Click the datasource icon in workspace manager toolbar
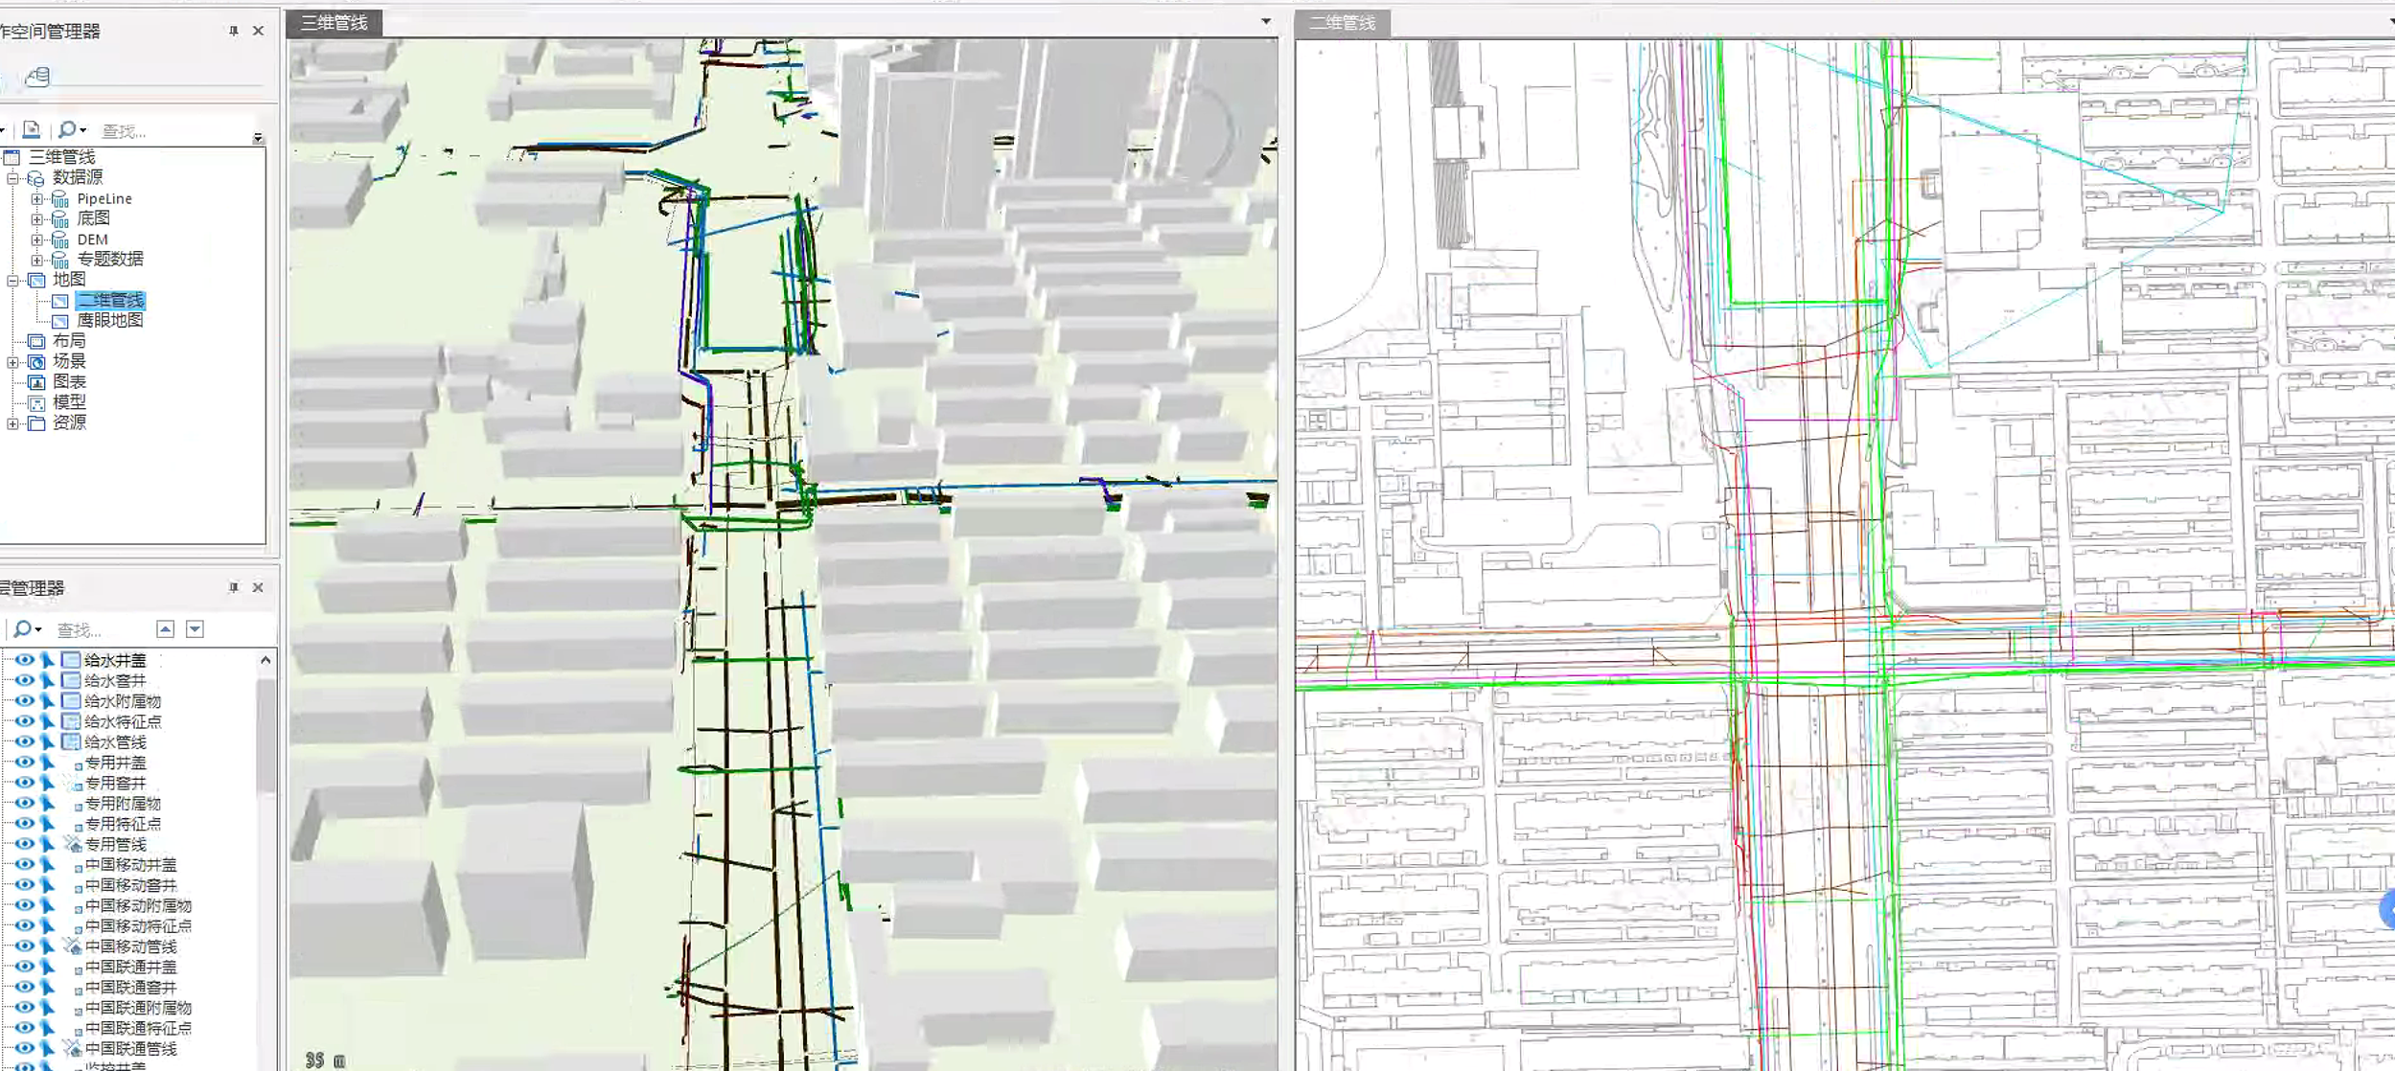The image size is (2395, 1071). click(37, 77)
